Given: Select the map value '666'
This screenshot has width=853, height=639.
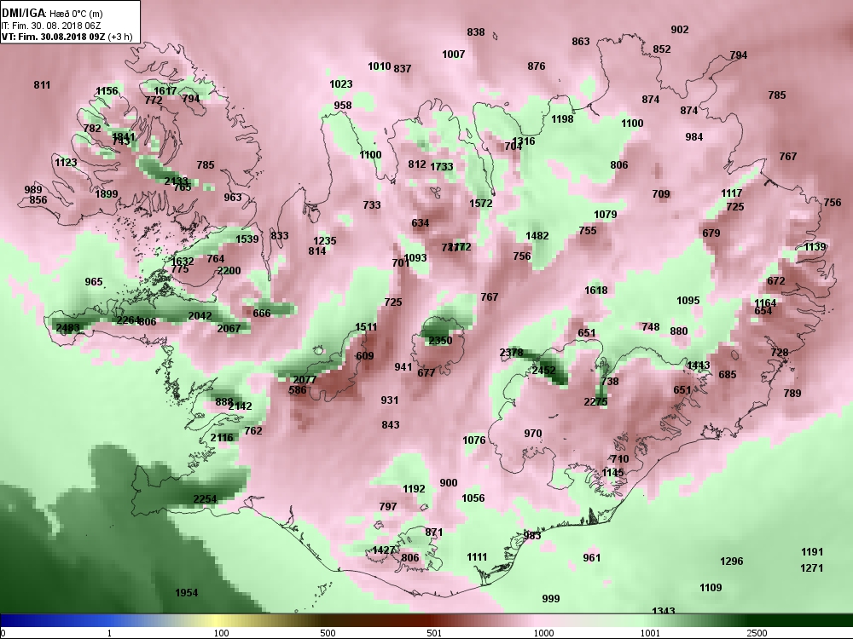Looking at the screenshot, I should [262, 313].
